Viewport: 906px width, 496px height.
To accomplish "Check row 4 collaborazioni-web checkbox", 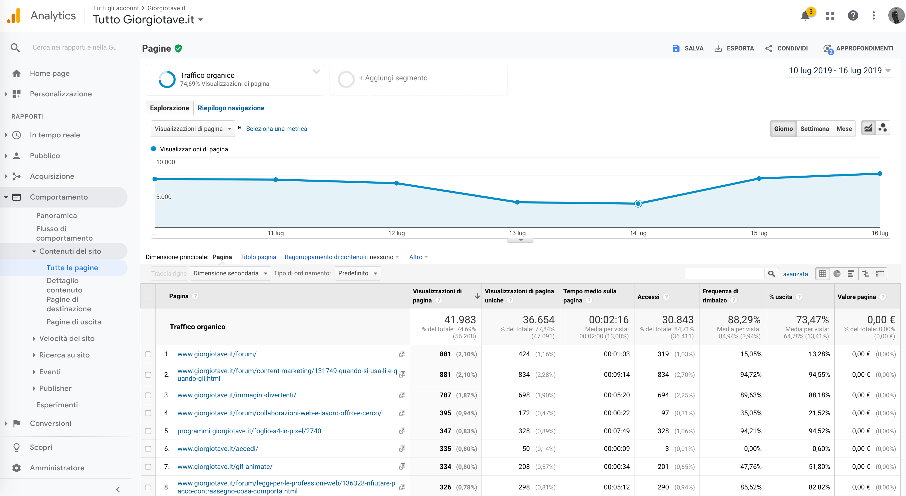I will pos(148,413).
